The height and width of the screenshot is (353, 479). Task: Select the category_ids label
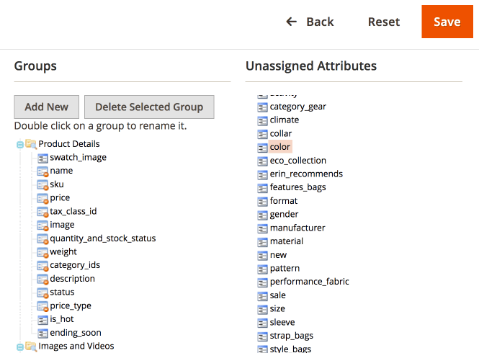[75, 265]
